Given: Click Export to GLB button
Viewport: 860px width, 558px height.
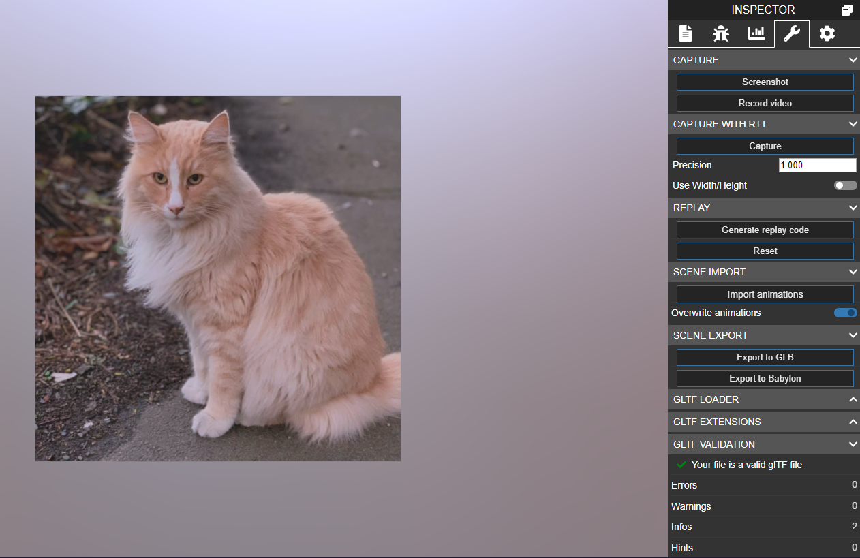Looking at the screenshot, I should (765, 357).
